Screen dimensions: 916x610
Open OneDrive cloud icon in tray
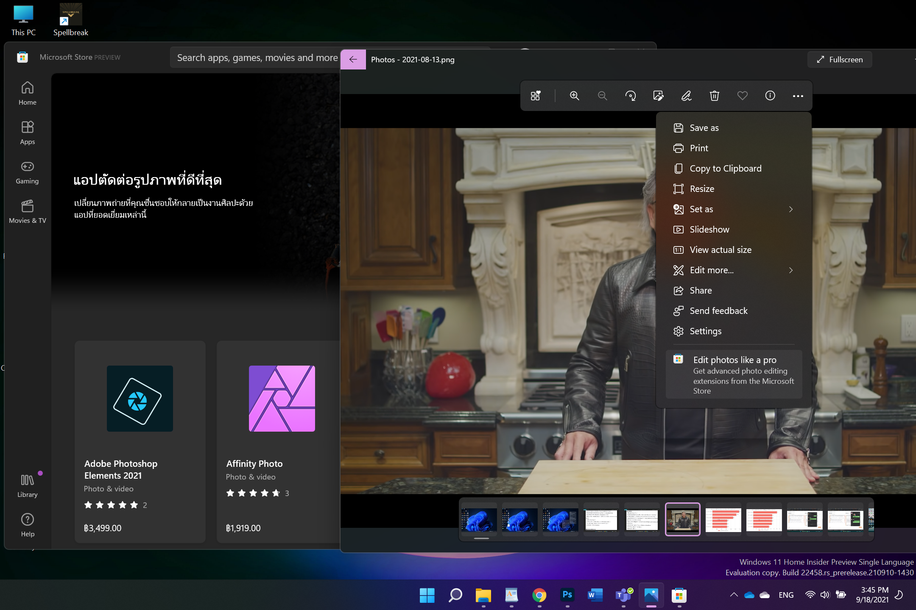click(749, 595)
